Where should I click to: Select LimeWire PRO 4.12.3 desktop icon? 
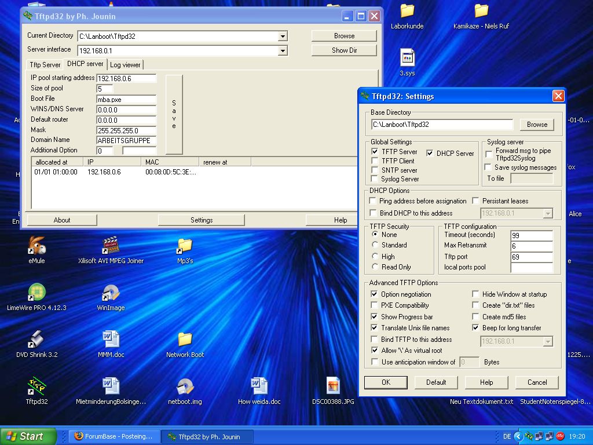click(x=36, y=293)
